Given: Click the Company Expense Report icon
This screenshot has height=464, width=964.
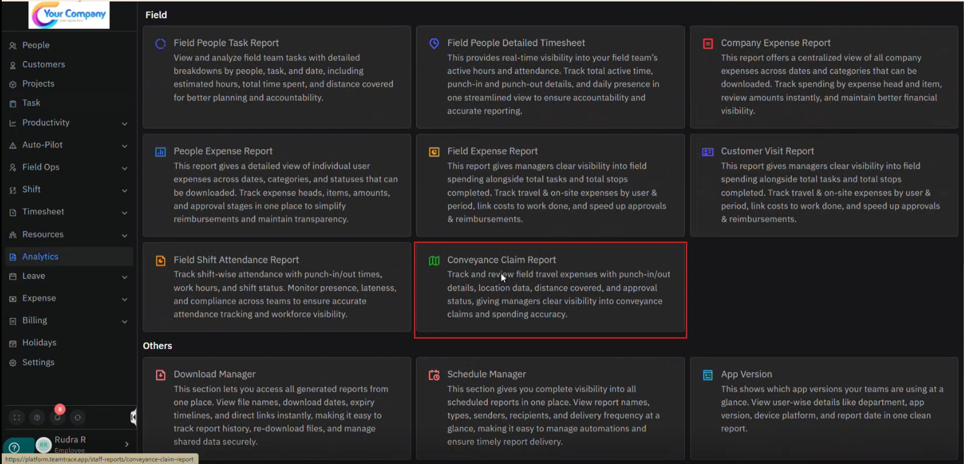Looking at the screenshot, I should [x=708, y=43].
